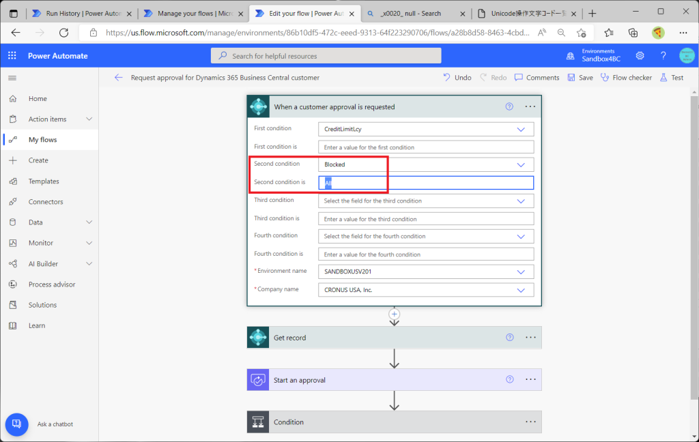Click the Third condition is value field
This screenshot has height=442, width=699.
pyautogui.click(x=426, y=219)
